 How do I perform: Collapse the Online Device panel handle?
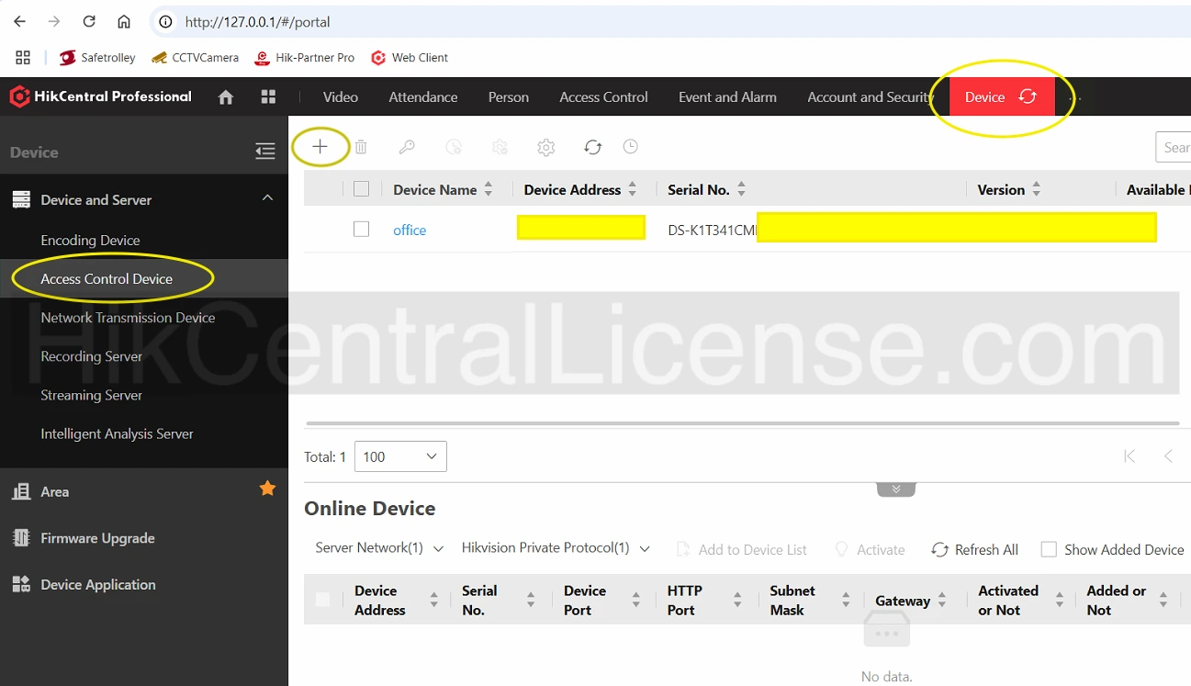(x=896, y=489)
